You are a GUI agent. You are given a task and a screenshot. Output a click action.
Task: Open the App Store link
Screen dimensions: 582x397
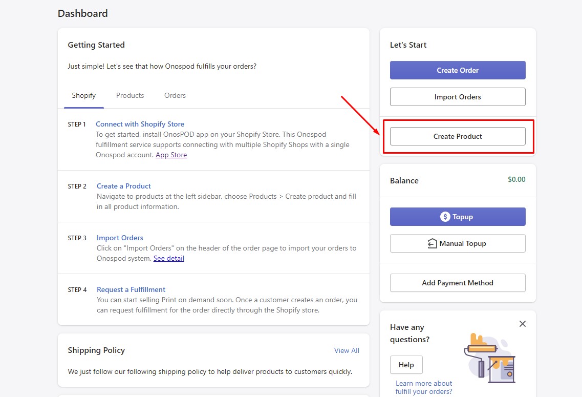pyautogui.click(x=171, y=155)
